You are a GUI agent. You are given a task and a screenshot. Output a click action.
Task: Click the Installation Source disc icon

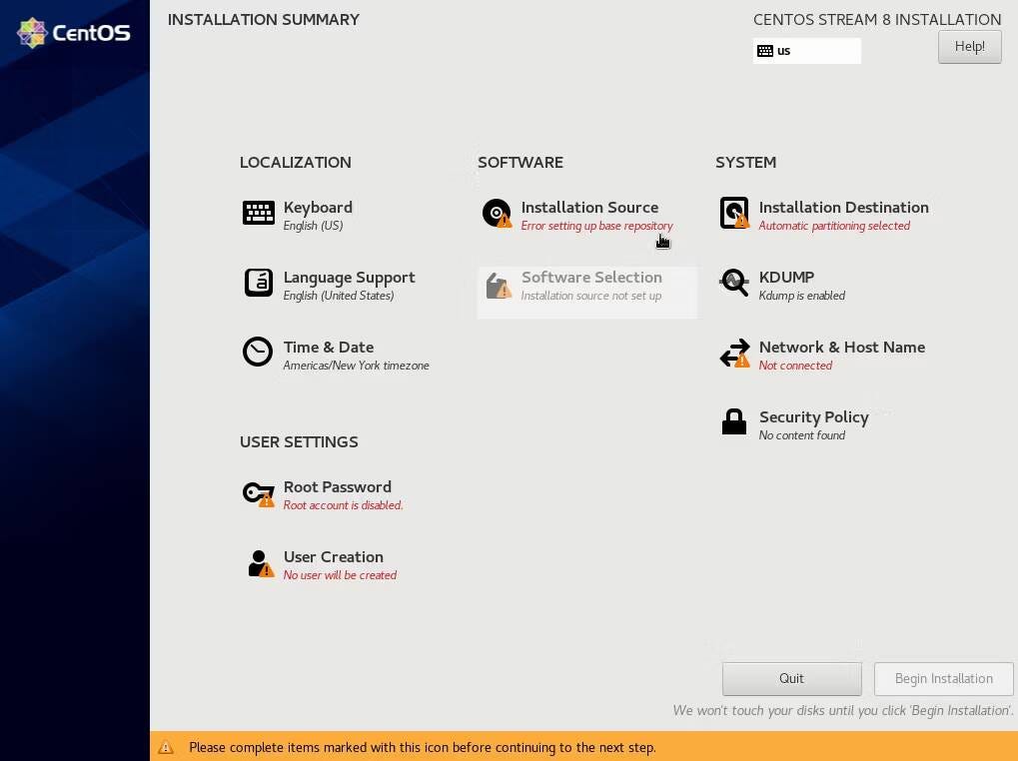click(x=497, y=212)
